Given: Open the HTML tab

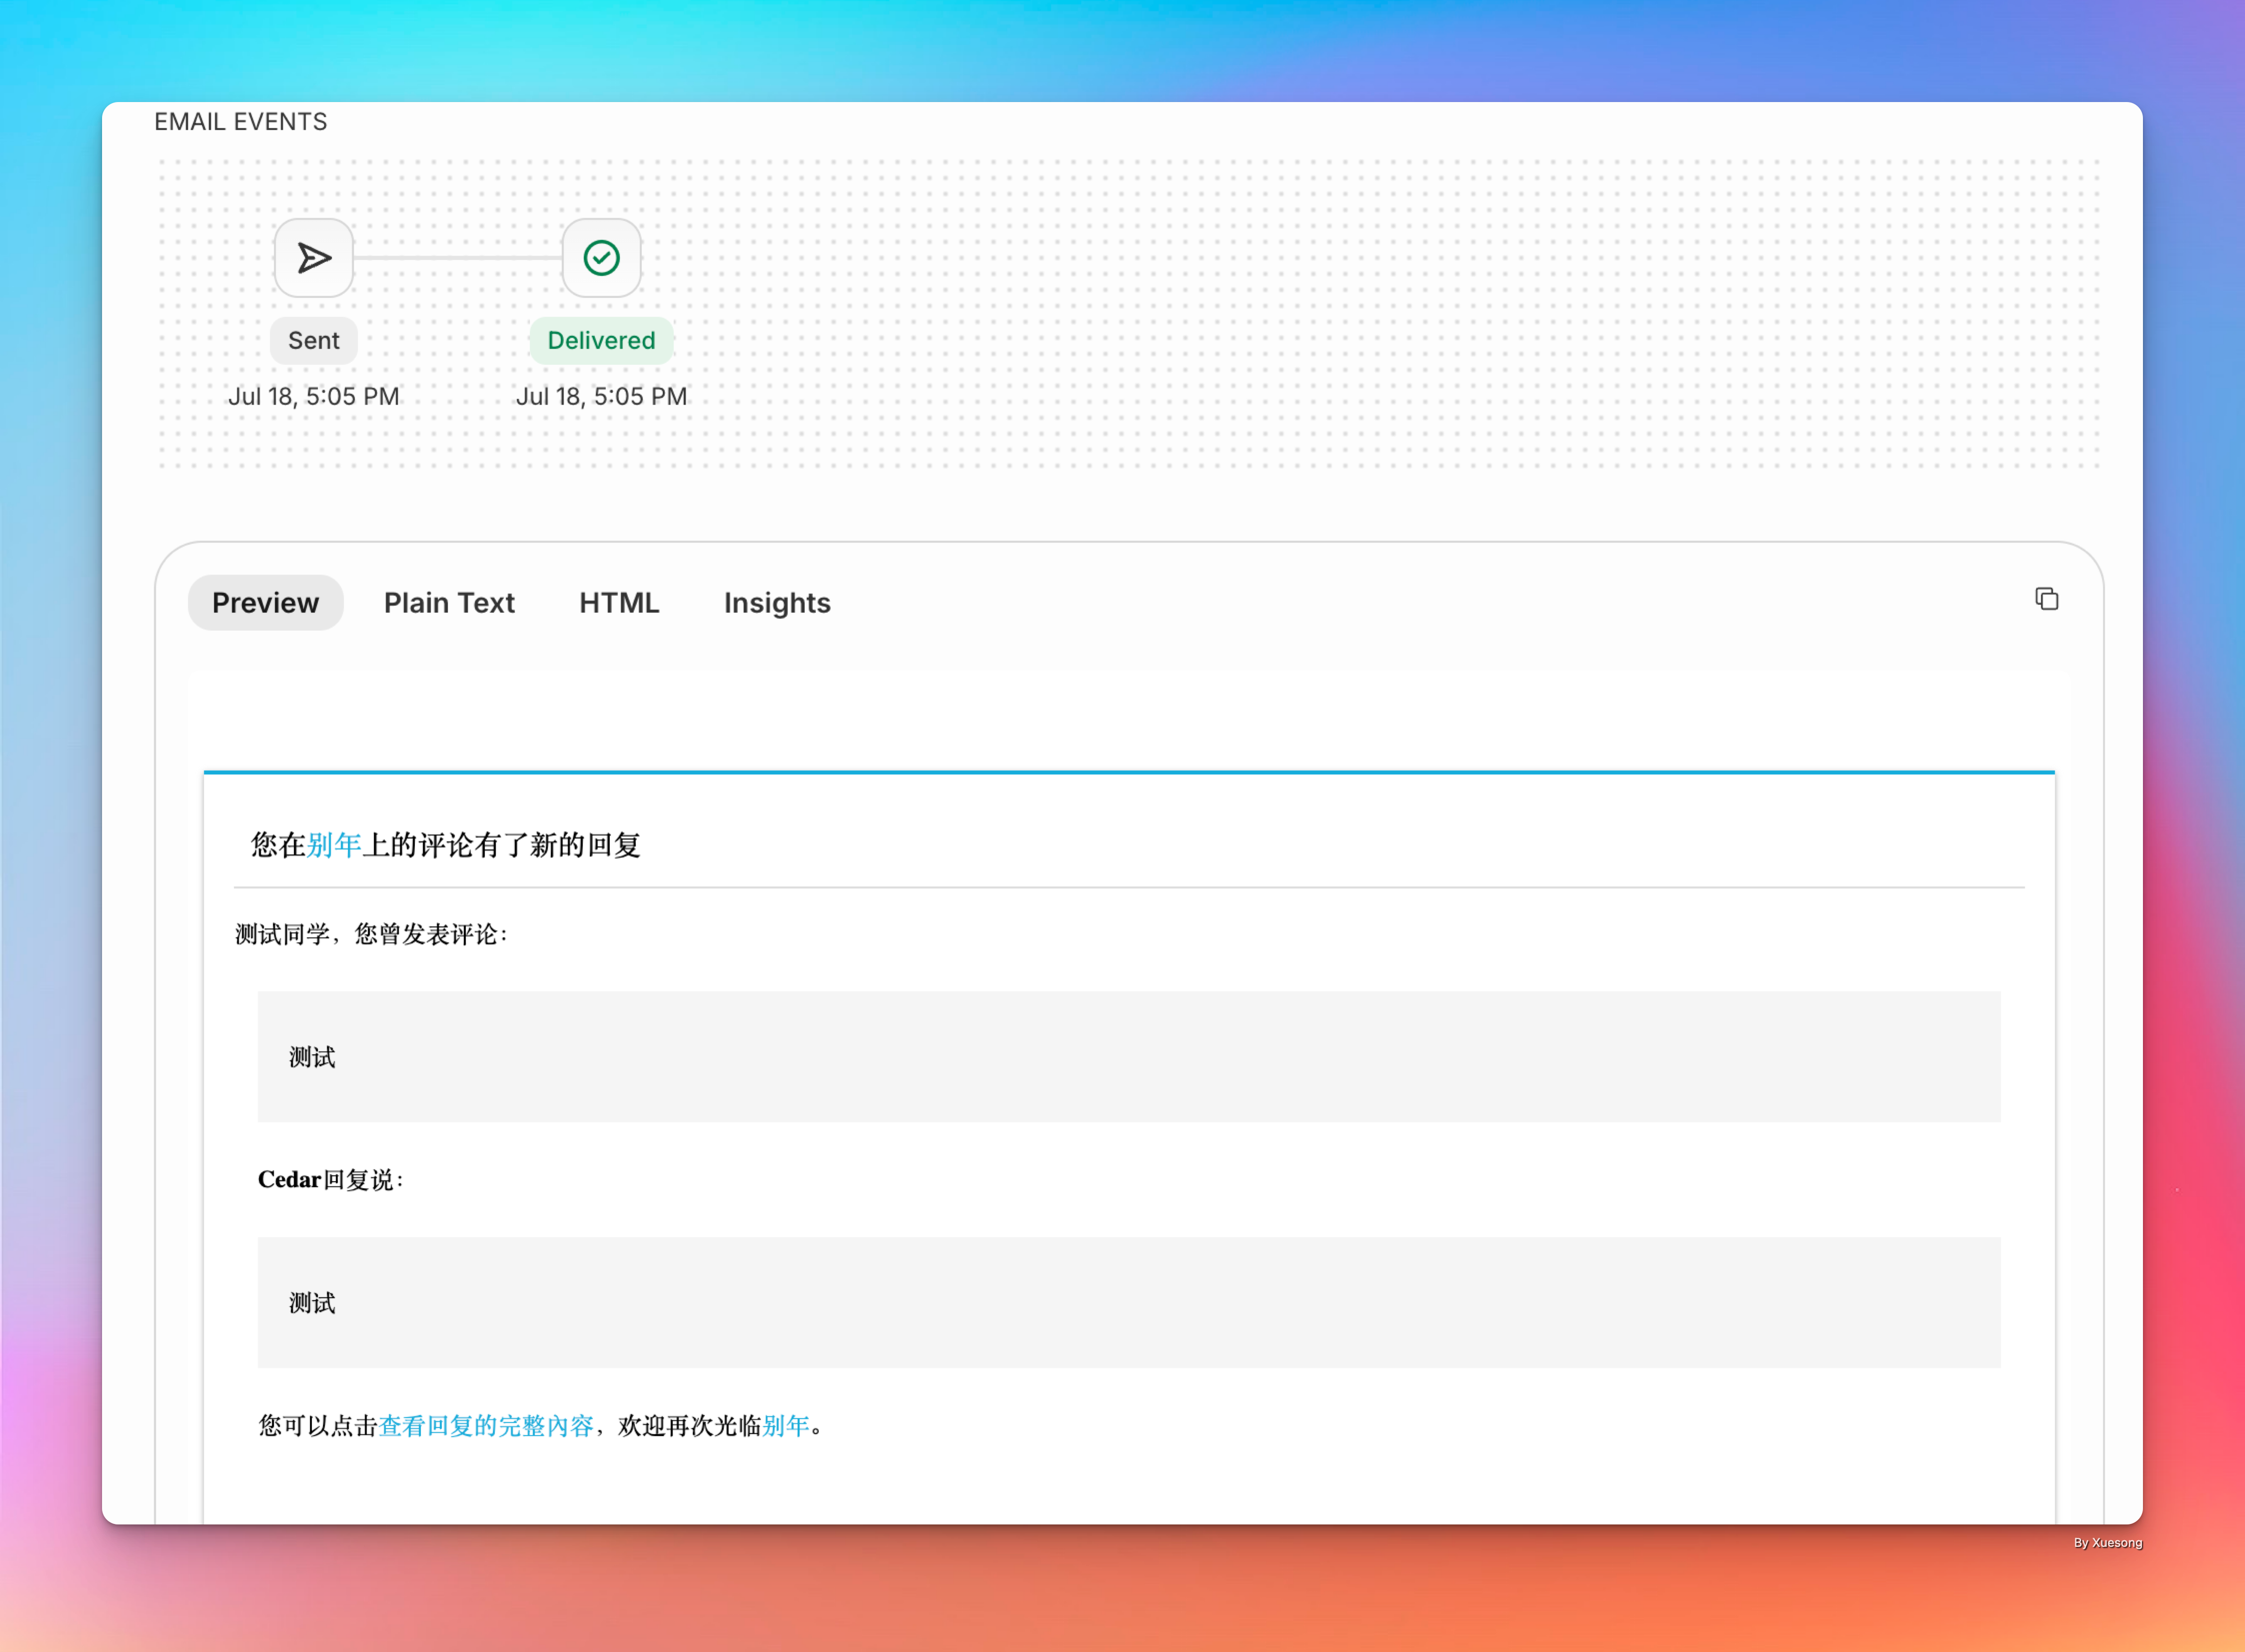Looking at the screenshot, I should point(619,602).
